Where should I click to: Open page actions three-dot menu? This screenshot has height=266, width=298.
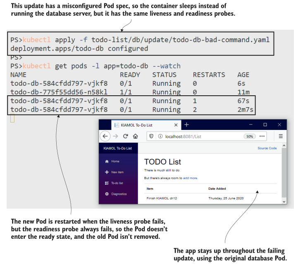pyautogui.click(x=262, y=136)
